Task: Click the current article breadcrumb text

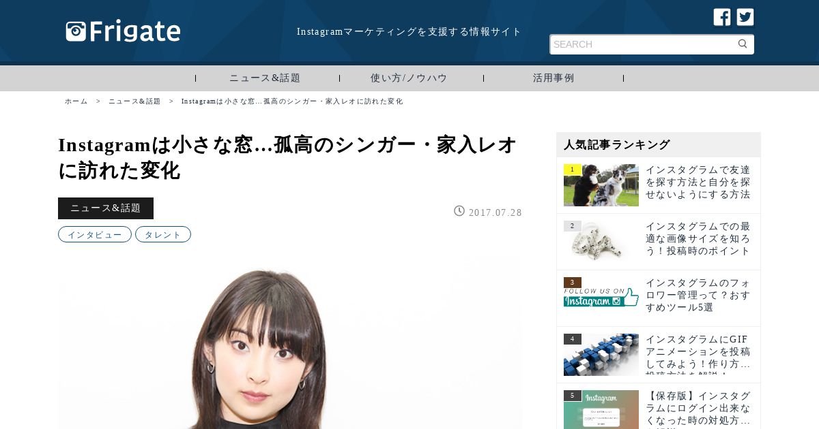Action: [292, 101]
